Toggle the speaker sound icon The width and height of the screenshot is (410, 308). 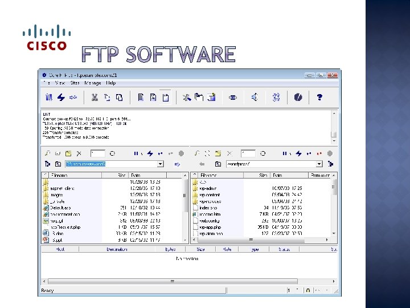255,98
